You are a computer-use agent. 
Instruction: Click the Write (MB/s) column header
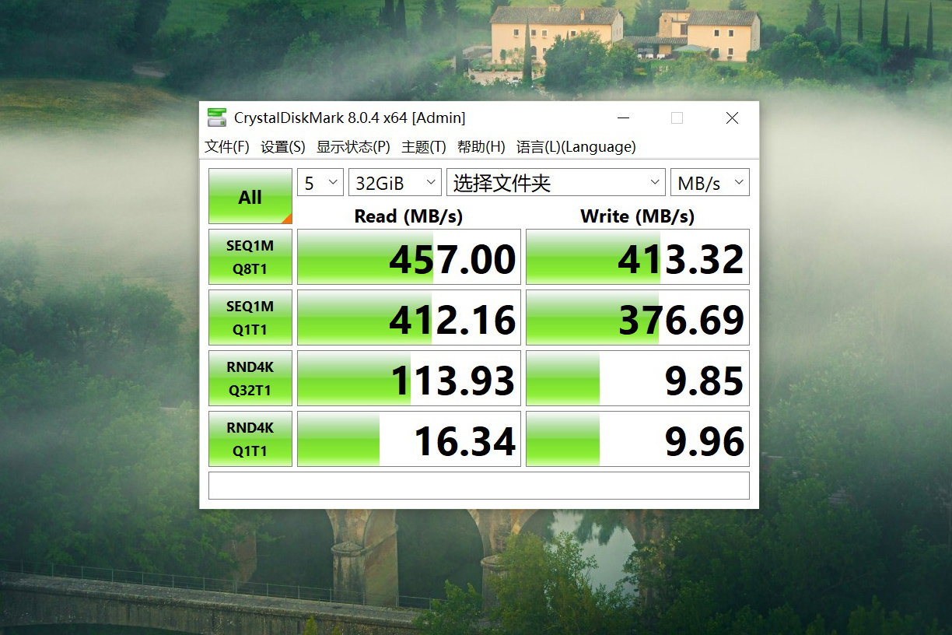click(x=638, y=216)
